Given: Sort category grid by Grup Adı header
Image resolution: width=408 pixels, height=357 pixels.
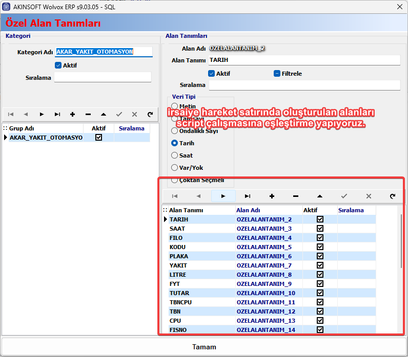Looking at the screenshot, I should click(46, 128).
